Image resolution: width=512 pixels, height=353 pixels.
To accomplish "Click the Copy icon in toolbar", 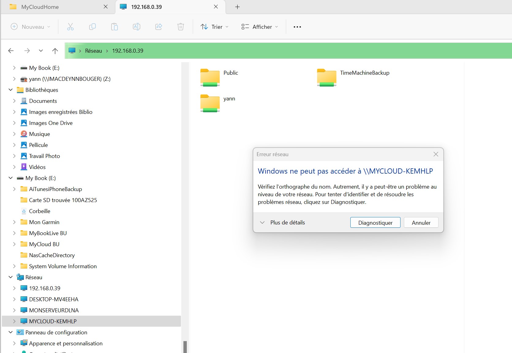I will (92, 27).
